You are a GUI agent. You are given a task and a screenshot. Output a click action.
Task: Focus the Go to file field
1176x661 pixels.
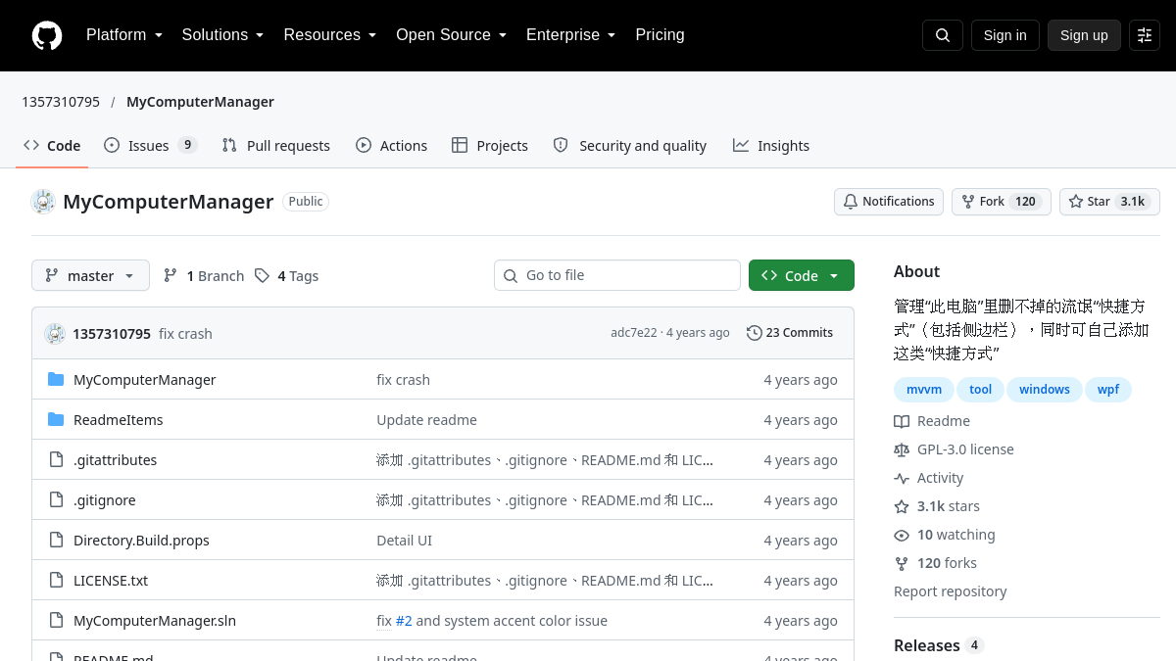617,275
